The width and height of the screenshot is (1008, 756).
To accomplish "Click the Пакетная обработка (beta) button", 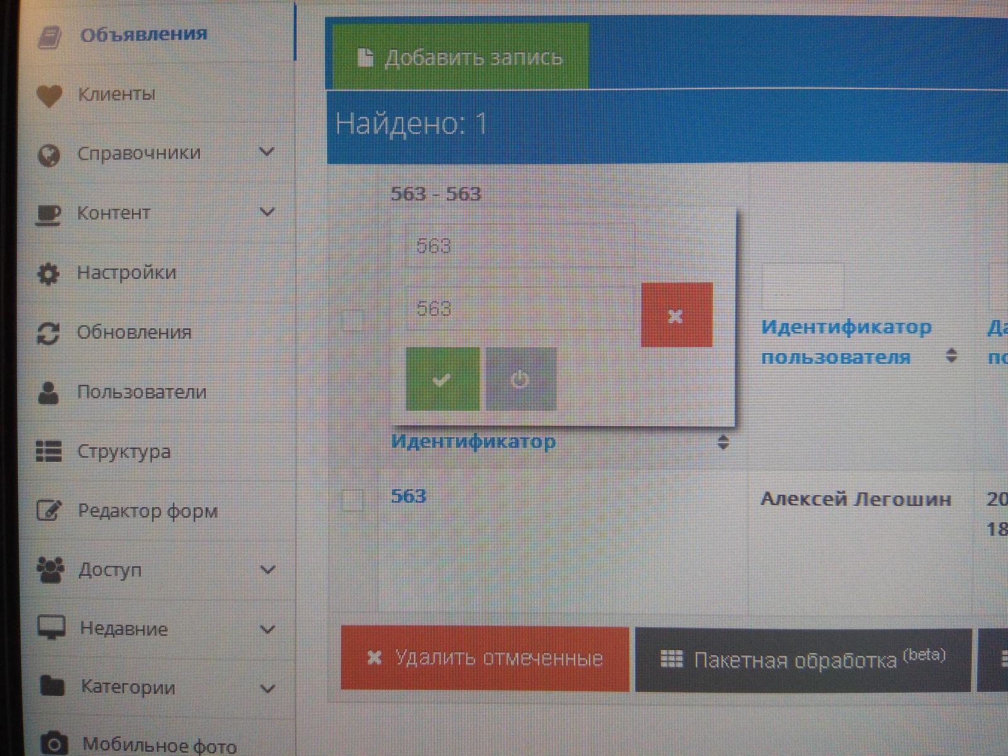I will (x=803, y=660).
